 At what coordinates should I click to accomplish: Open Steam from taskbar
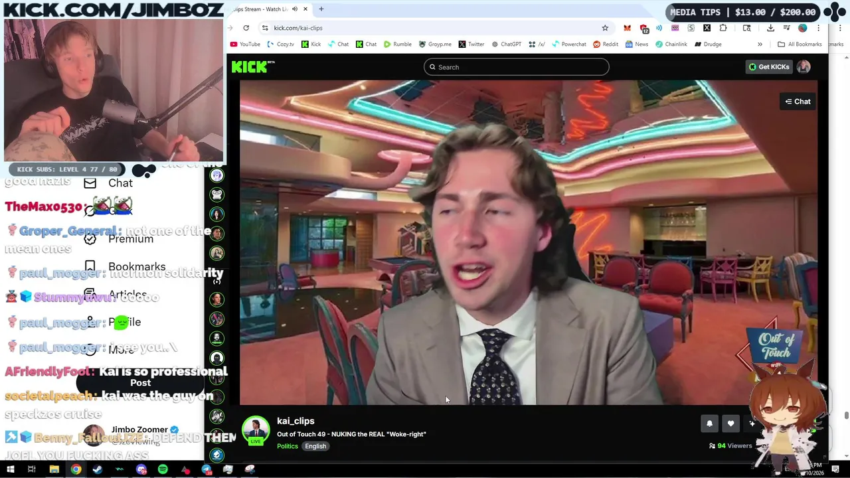point(98,469)
